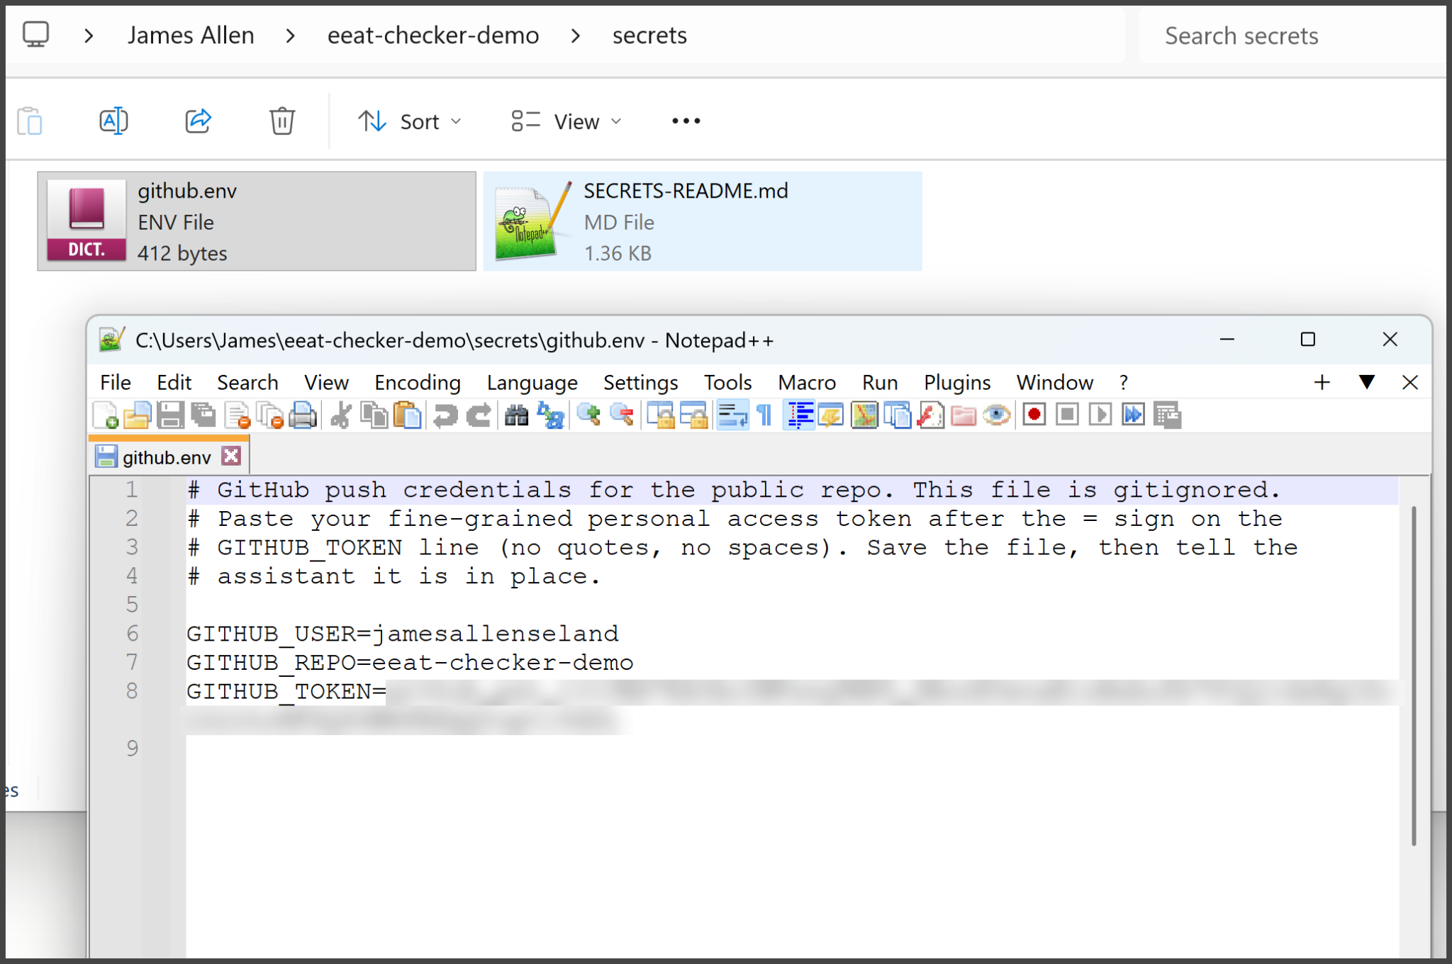
Task: Open the Language menu
Action: [x=532, y=383]
